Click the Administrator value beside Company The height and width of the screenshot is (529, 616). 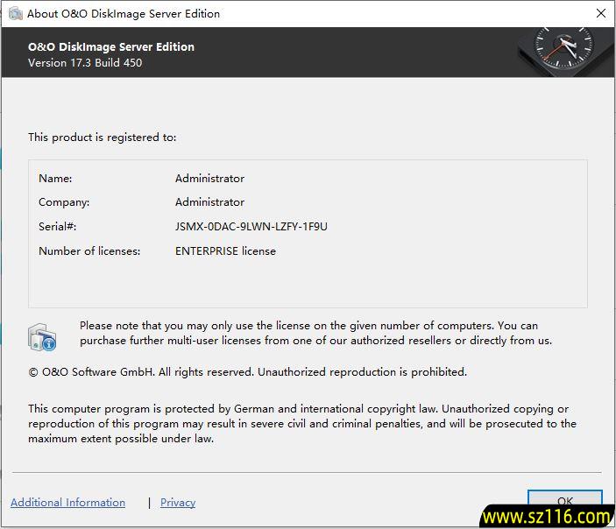209,202
